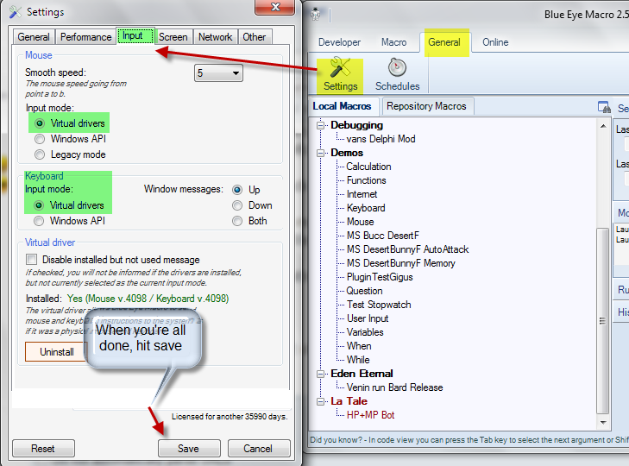Click the Cancel button in Settings

pos(259,449)
